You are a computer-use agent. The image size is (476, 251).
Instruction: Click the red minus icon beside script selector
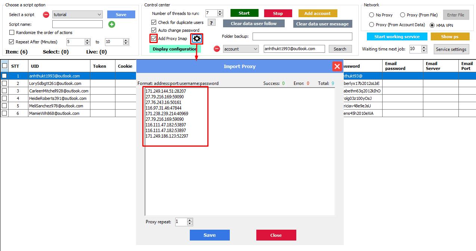[x=46, y=15]
